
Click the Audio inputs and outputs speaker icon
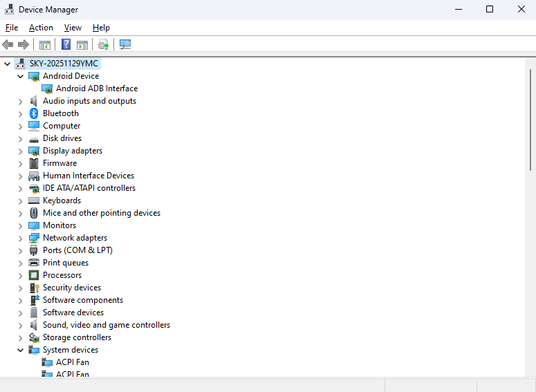34,101
